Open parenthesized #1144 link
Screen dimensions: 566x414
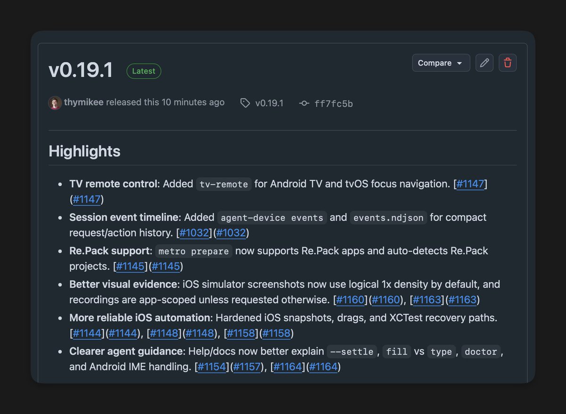(x=123, y=333)
